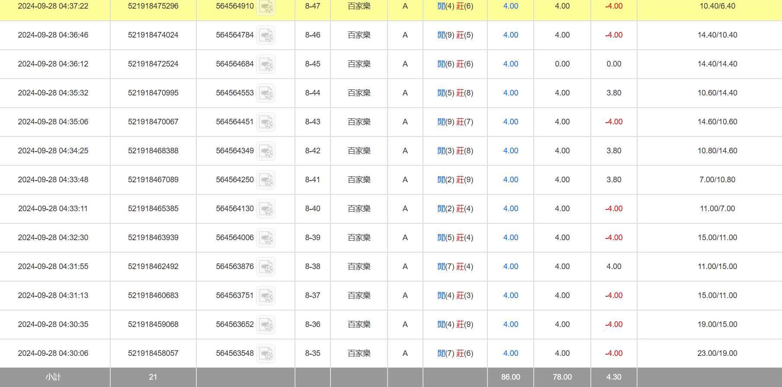Click blue 4.00 bet amount in round 8-35
Screen dimensions: 782x387
tap(510, 353)
